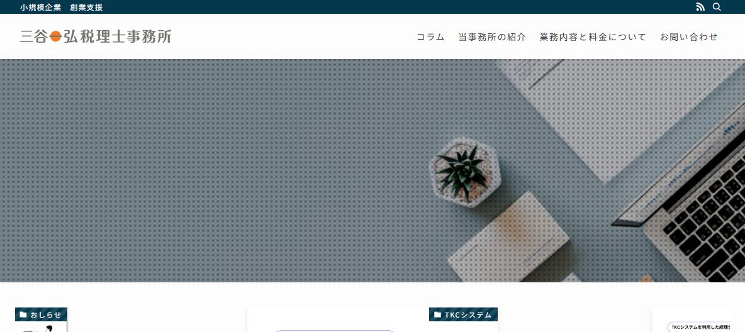Open the 小規模企業 top bar link
This screenshot has height=332, width=745.
click(40, 7)
